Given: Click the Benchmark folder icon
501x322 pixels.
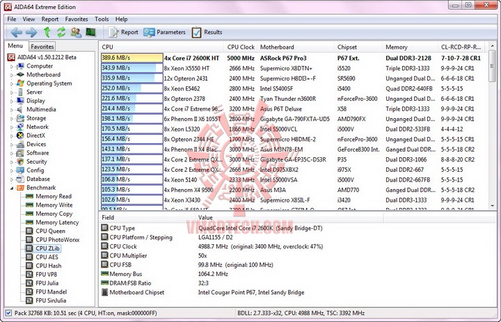Looking at the screenshot, I should point(20,188).
